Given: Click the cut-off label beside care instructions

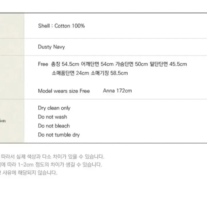Looking at the screenshot, I should pos(3,121).
